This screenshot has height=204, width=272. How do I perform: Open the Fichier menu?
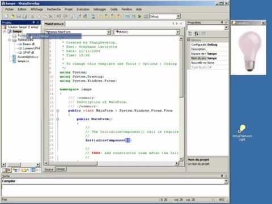pyautogui.click(x=9, y=9)
